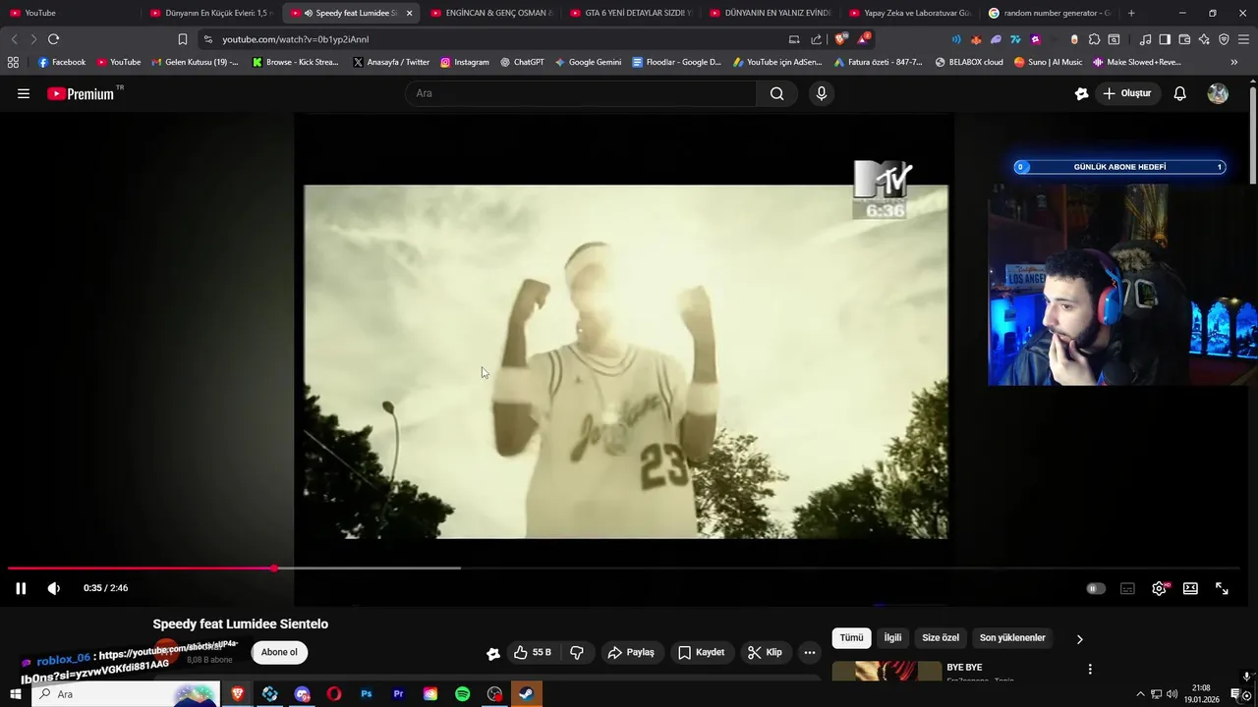Bookmark this page with the address-bar icon
The width and height of the screenshot is (1258, 707).
(182, 39)
